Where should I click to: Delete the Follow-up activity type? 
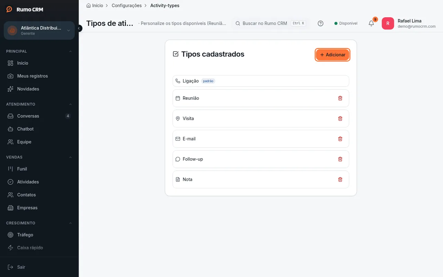click(x=340, y=159)
